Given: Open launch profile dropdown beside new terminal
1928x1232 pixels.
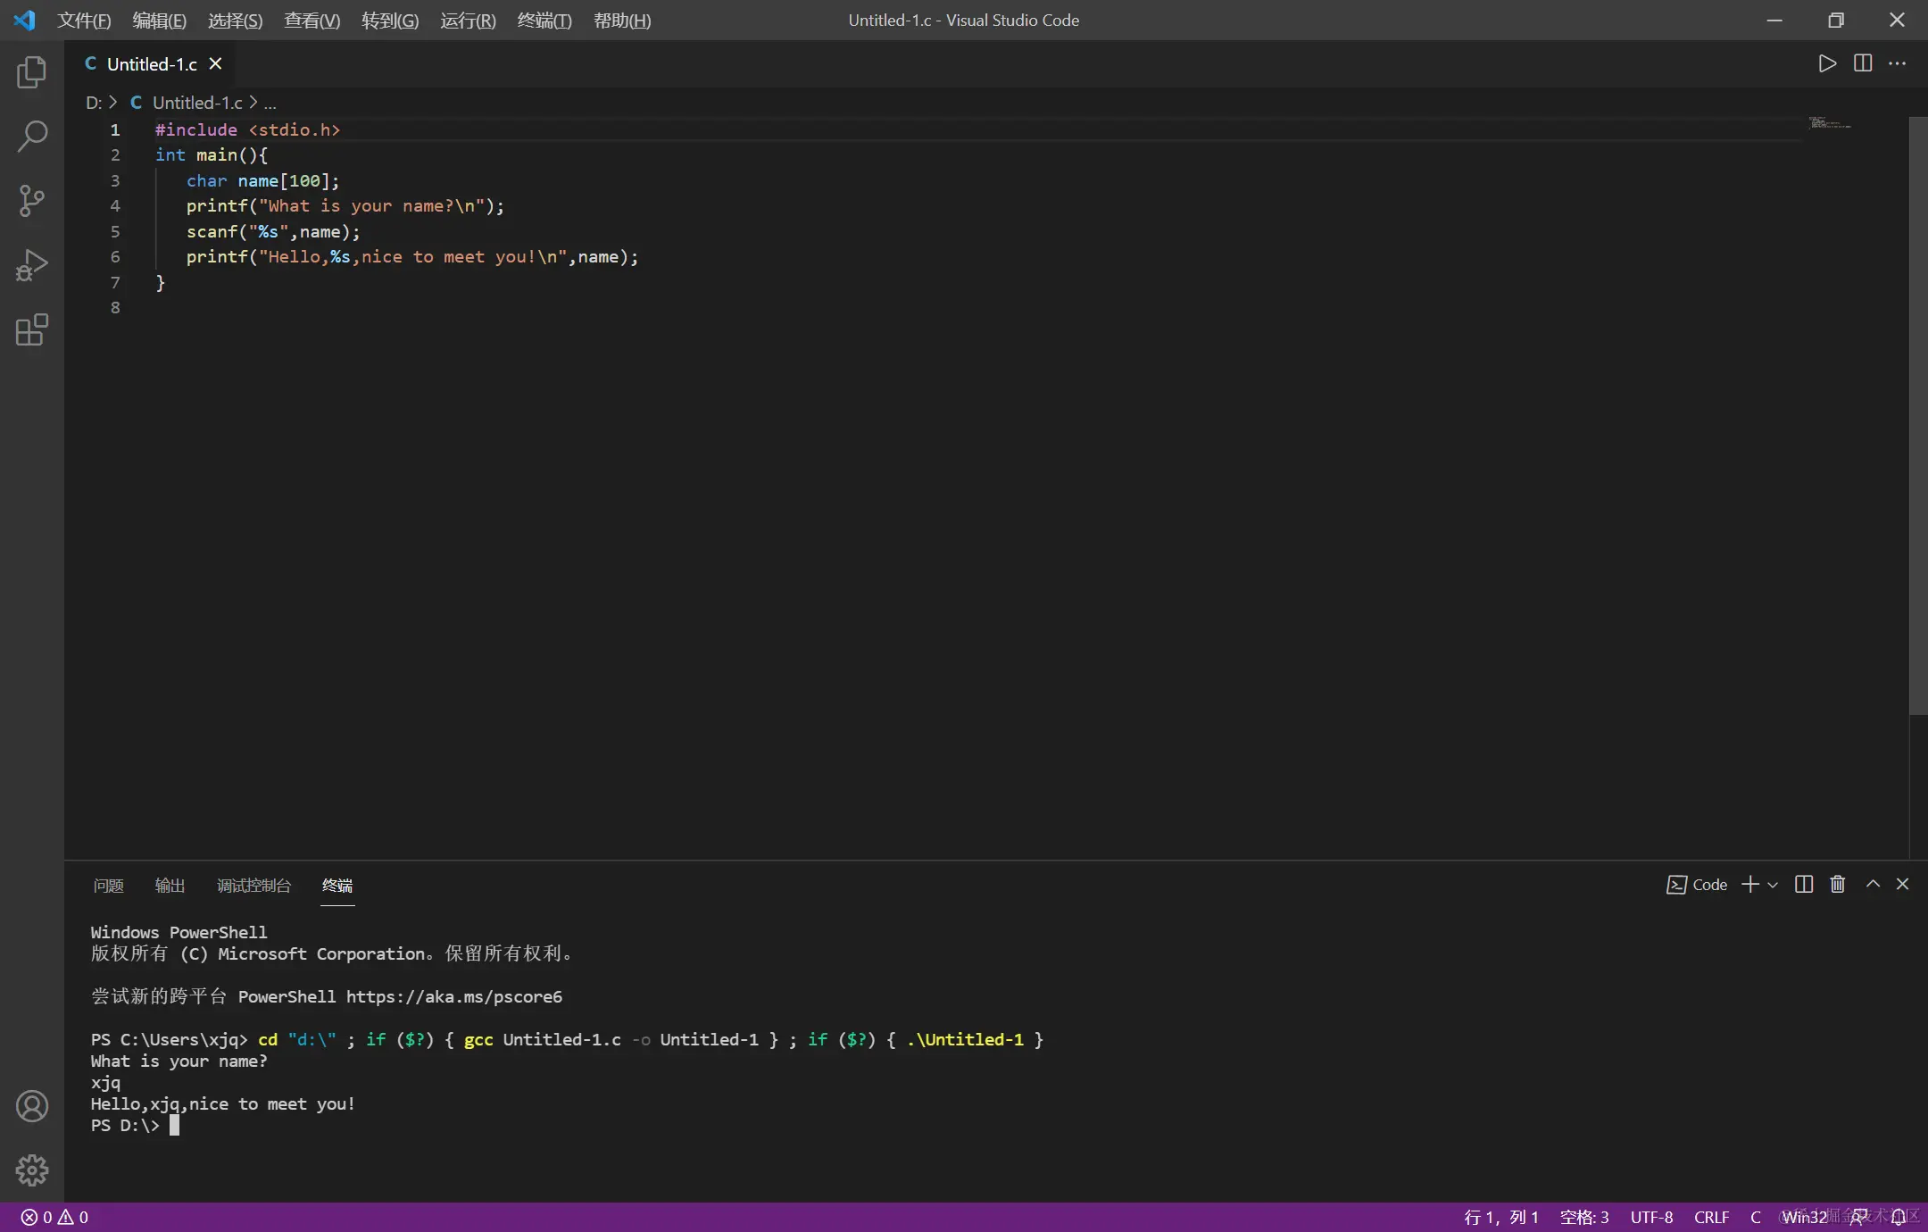Looking at the screenshot, I should [1773, 885].
